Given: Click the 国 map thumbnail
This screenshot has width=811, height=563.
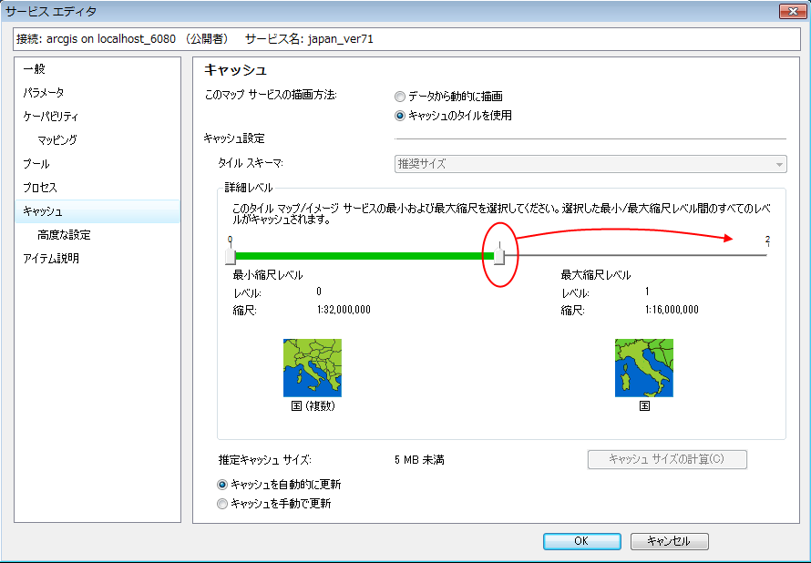Looking at the screenshot, I should point(644,368).
